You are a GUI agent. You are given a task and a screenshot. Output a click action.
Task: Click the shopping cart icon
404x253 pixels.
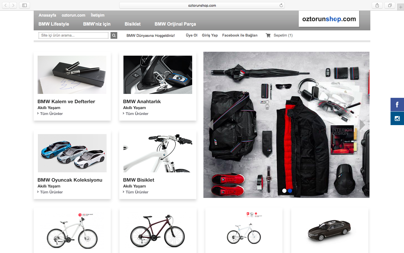point(268,35)
